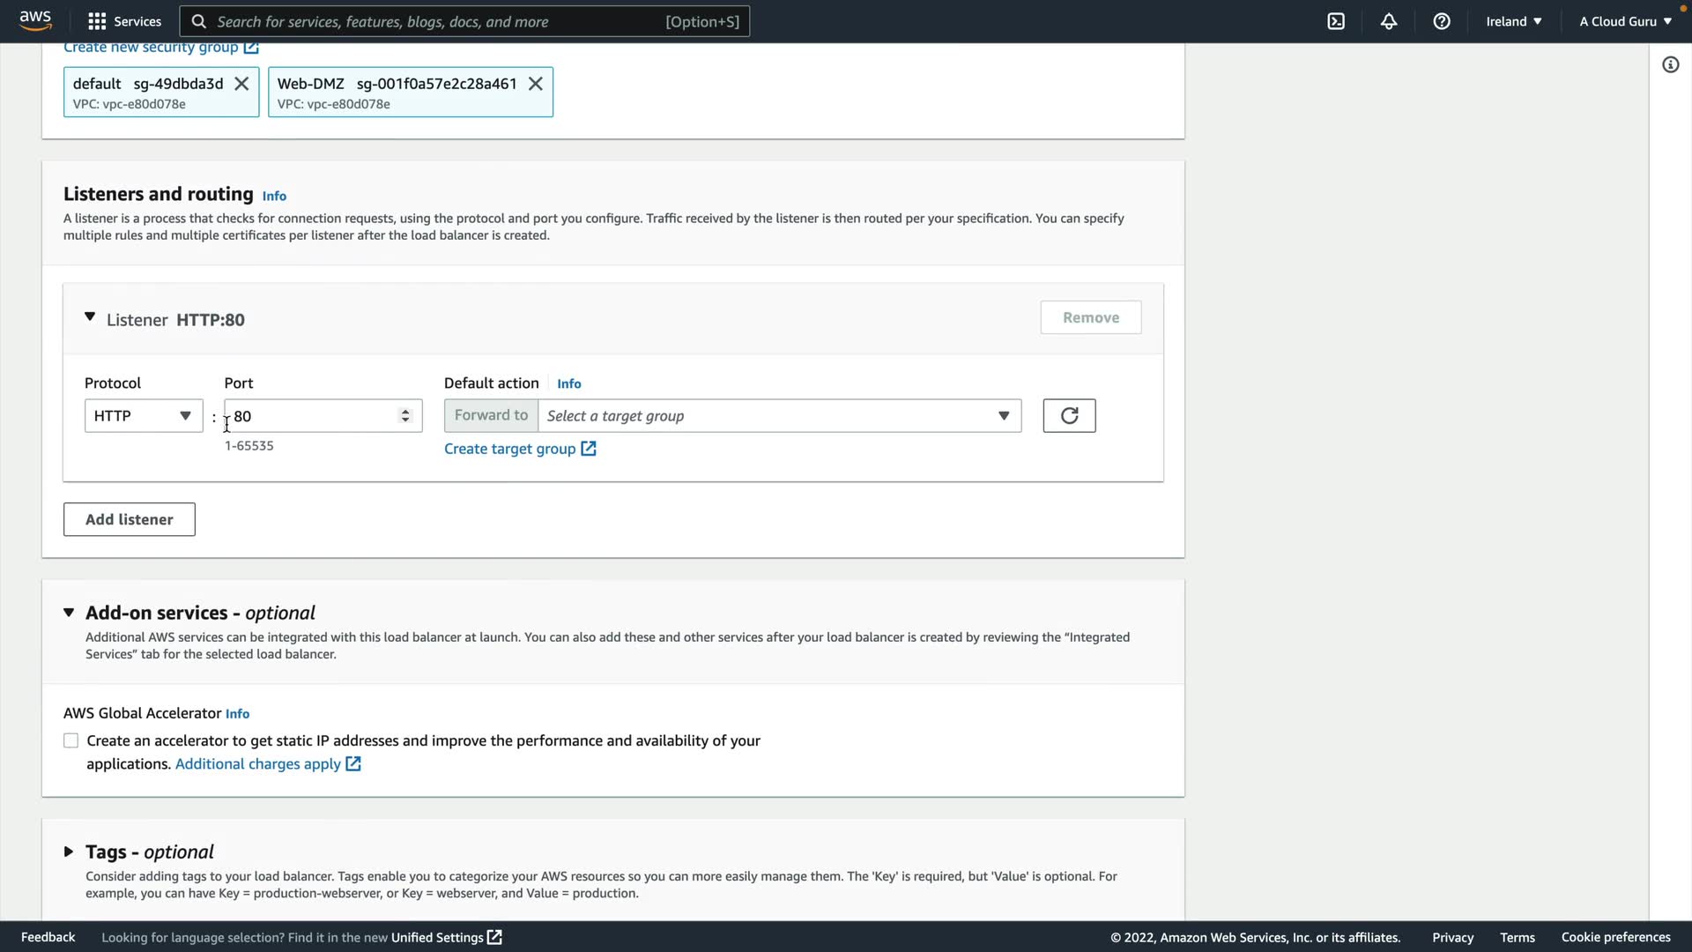Refresh the target group list
Viewport: 1692px width, 952px height.
click(x=1069, y=416)
